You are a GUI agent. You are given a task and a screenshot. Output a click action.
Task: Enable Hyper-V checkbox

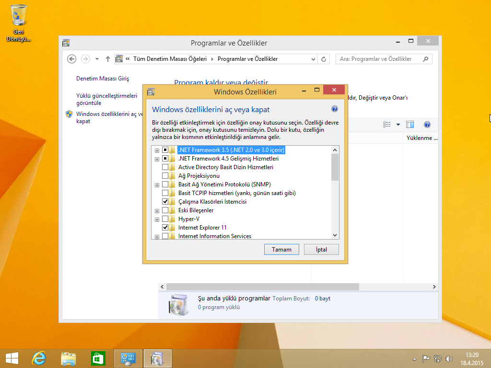(x=165, y=218)
